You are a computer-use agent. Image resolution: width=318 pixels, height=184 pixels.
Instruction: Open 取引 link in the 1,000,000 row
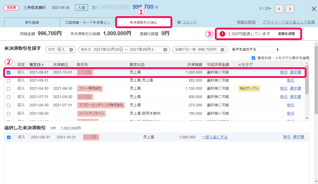click(x=284, y=72)
